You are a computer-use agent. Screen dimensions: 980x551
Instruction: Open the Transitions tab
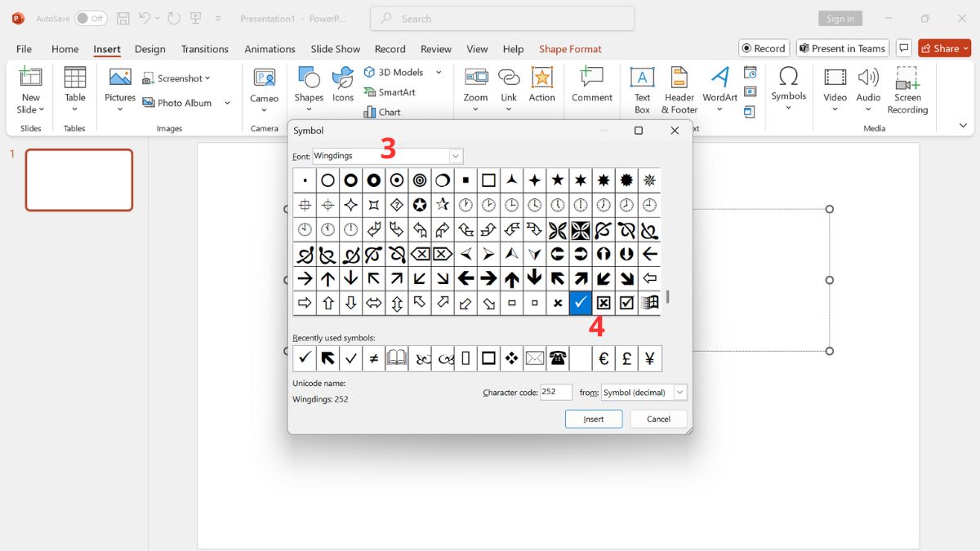(x=205, y=49)
